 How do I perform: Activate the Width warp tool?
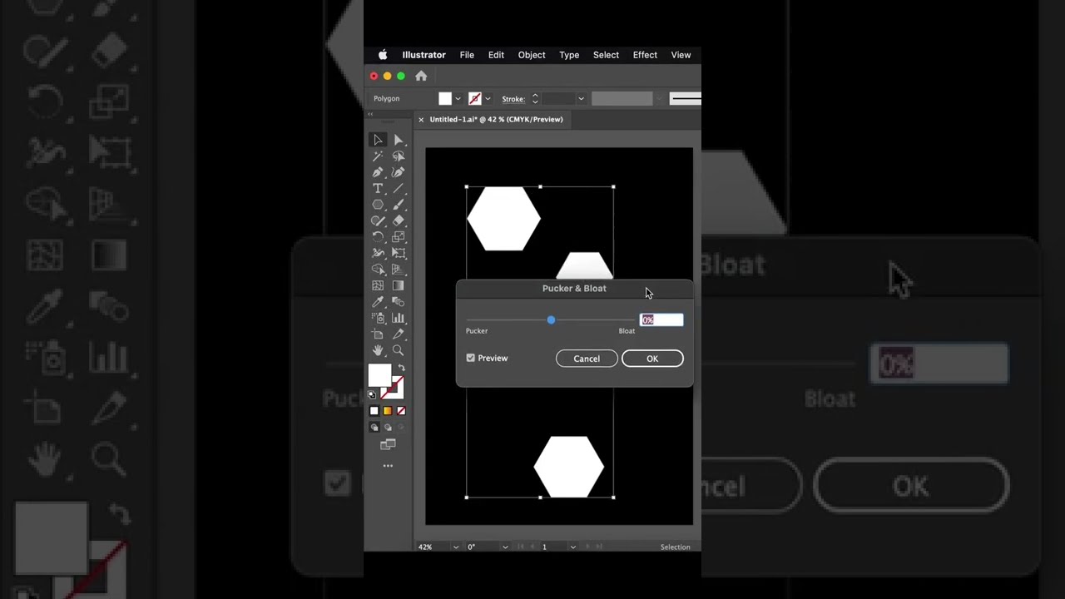(378, 253)
